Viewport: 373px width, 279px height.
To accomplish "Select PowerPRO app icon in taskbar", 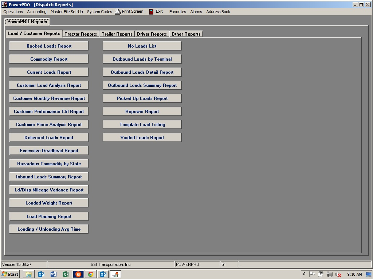I will point(115,274).
